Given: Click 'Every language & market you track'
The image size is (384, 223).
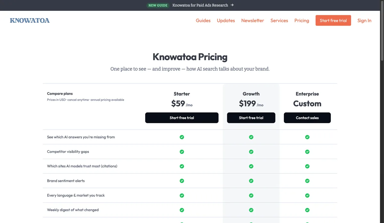Looking at the screenshot, I should (x=76, y=195).
